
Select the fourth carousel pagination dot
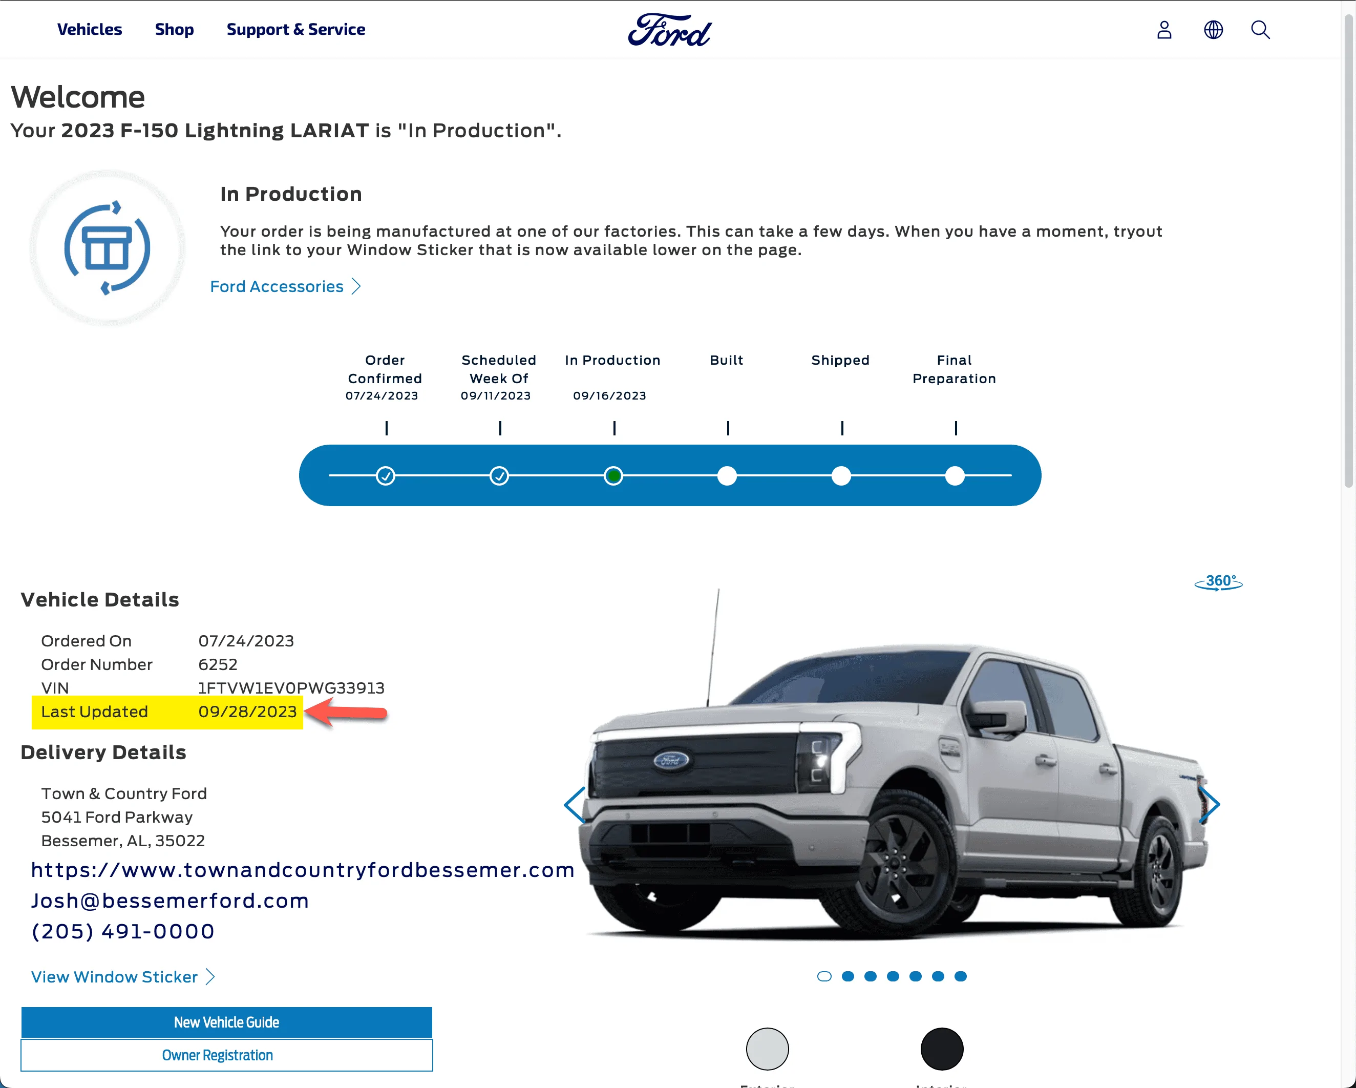tap(893, 976)
